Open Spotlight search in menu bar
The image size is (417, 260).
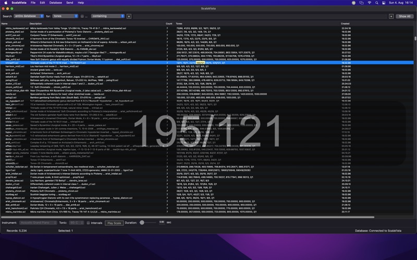376,3
